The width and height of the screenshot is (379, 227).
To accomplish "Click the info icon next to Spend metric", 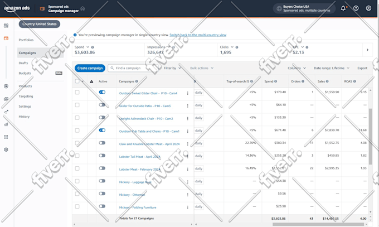I will 93,47.
